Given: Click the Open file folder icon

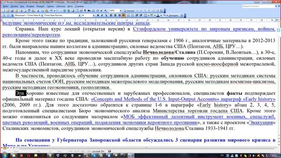Looking at the screenshot, I should pyautogui.click(x=8, y=11).
